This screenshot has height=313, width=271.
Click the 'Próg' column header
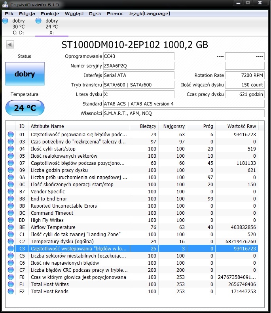pyautogui.click(x=201, y=126)
